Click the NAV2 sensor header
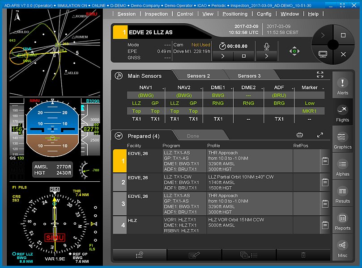 (184, 88)
